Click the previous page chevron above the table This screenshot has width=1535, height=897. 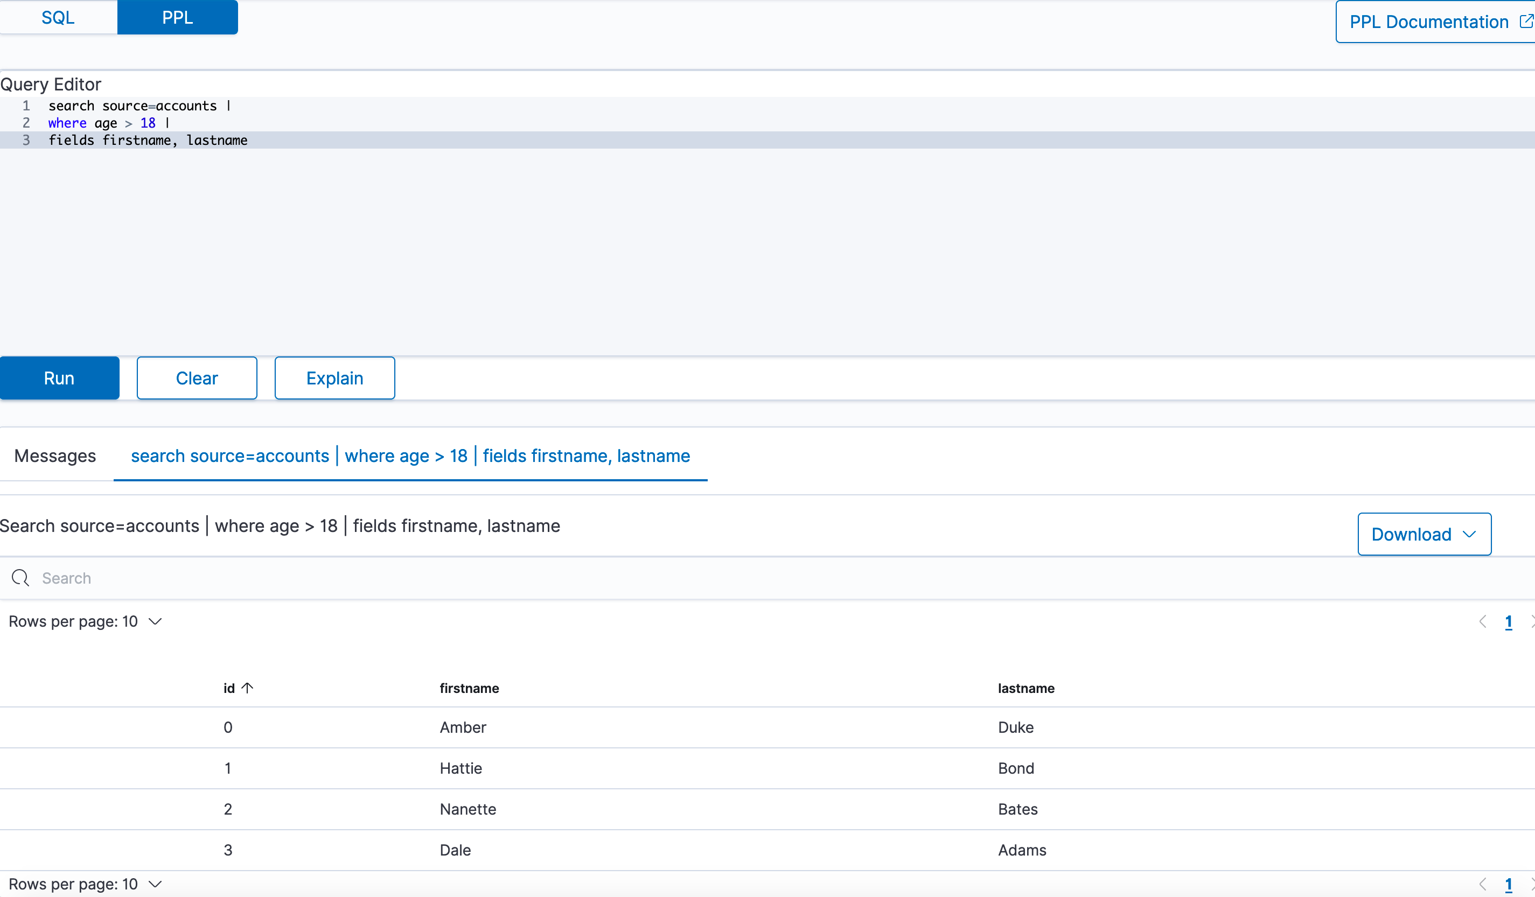pyautogui.click(x=1483, y=622)
